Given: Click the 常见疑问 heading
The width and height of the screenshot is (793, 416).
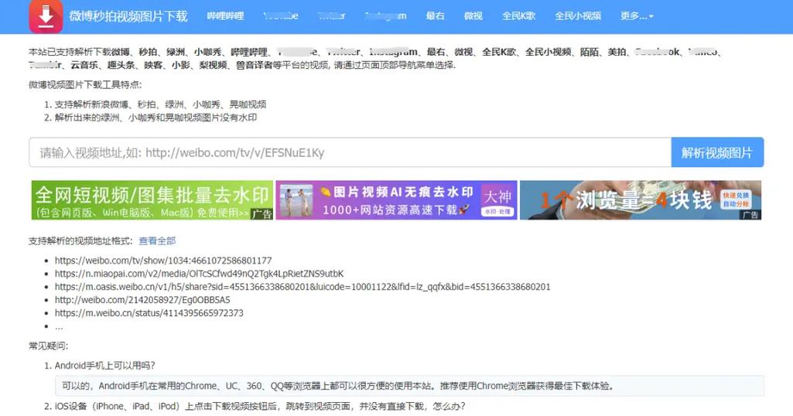Looking at the screenshot, I should click(49, 346).
